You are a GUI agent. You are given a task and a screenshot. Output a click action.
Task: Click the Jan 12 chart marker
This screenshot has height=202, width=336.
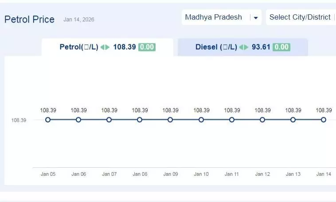point(262,119)
